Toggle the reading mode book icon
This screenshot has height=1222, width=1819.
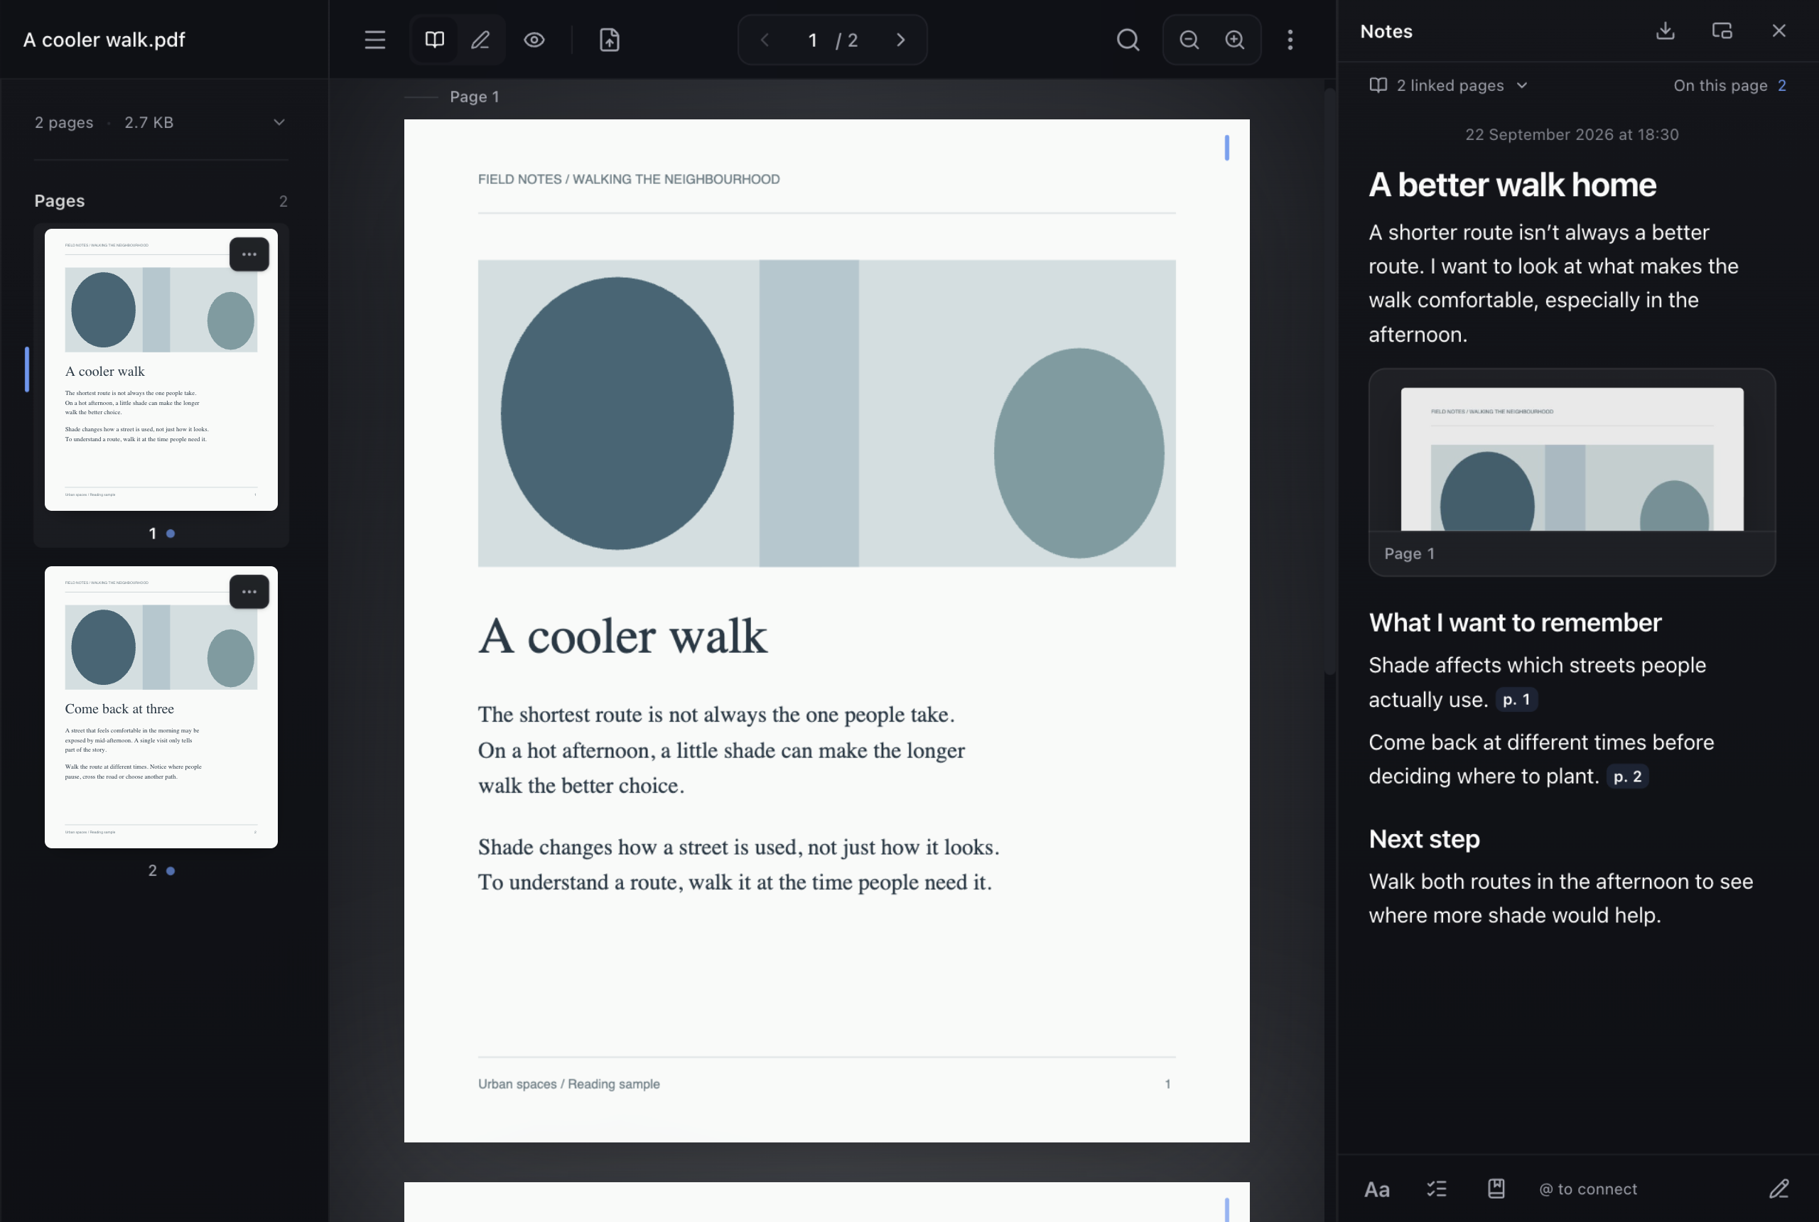(434, 40)
